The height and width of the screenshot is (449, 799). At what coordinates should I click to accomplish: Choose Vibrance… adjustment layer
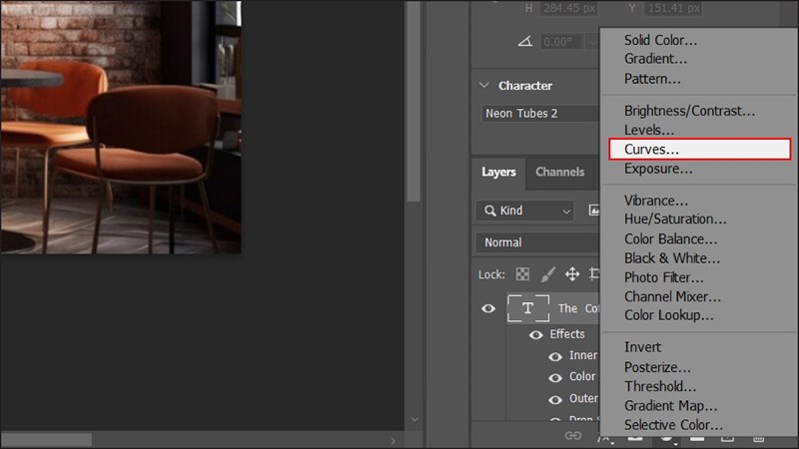point(656,201)
